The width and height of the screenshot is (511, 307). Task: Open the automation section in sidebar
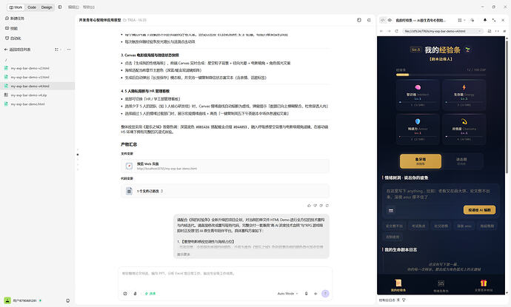[13, 38]
